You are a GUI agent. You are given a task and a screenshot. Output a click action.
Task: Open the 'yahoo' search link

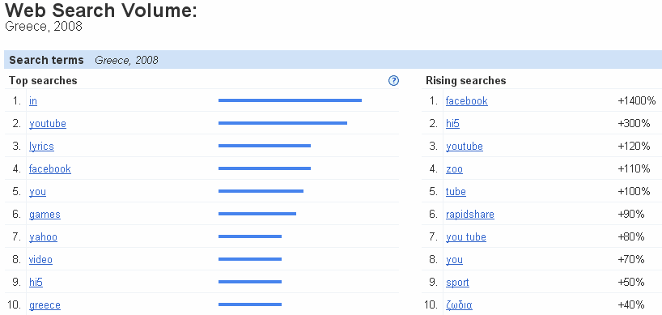[x=43, y=237]
